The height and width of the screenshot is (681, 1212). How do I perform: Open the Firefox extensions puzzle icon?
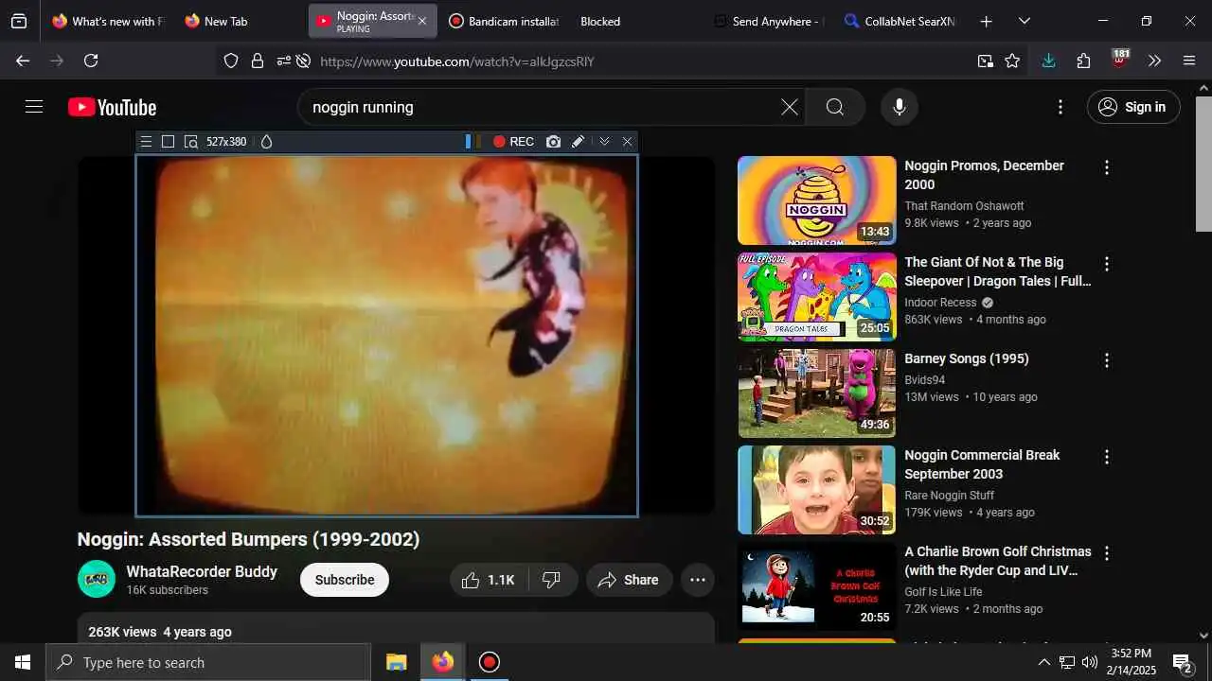click(1083, 61)
